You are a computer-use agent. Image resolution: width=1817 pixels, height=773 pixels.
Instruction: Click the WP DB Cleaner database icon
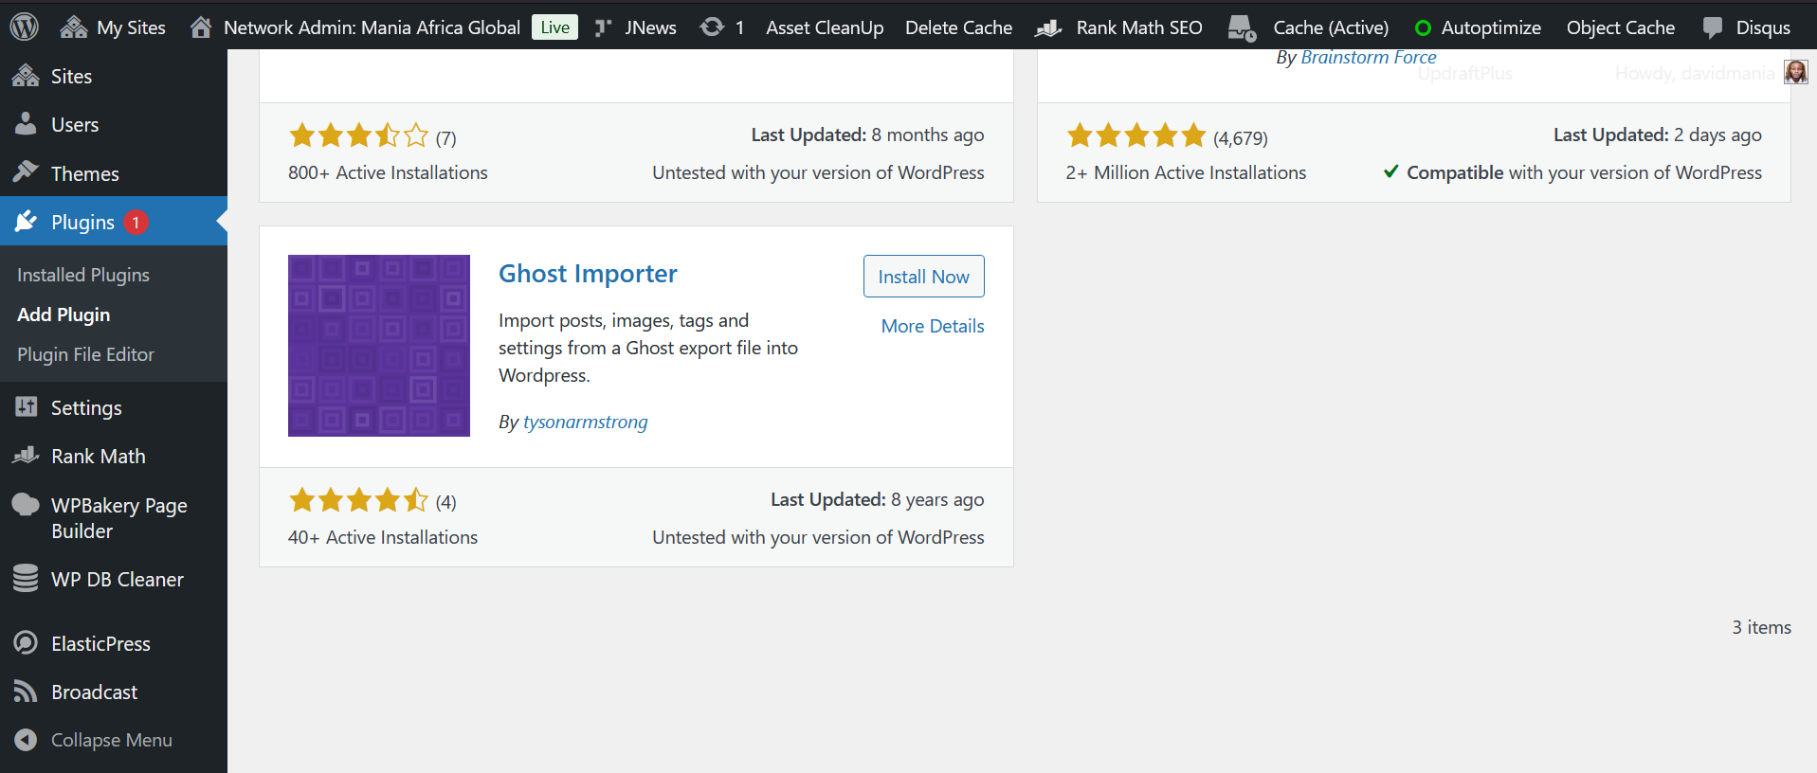click(x=26, y=578)
